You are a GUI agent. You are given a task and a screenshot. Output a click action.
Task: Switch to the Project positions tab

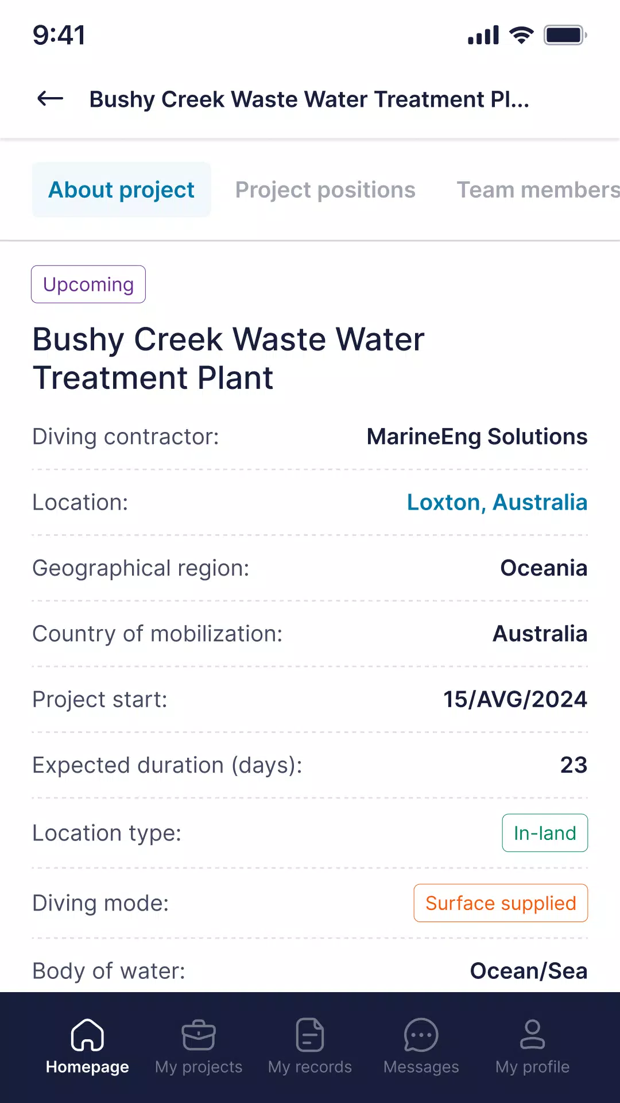pyautogui.click(x=325, y=190)
